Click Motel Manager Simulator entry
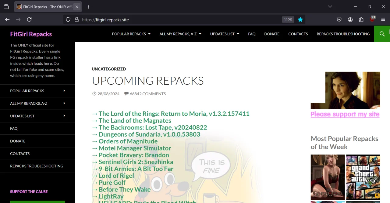The width and height of the screenshot is (390, 203). (x=135, y=148)
